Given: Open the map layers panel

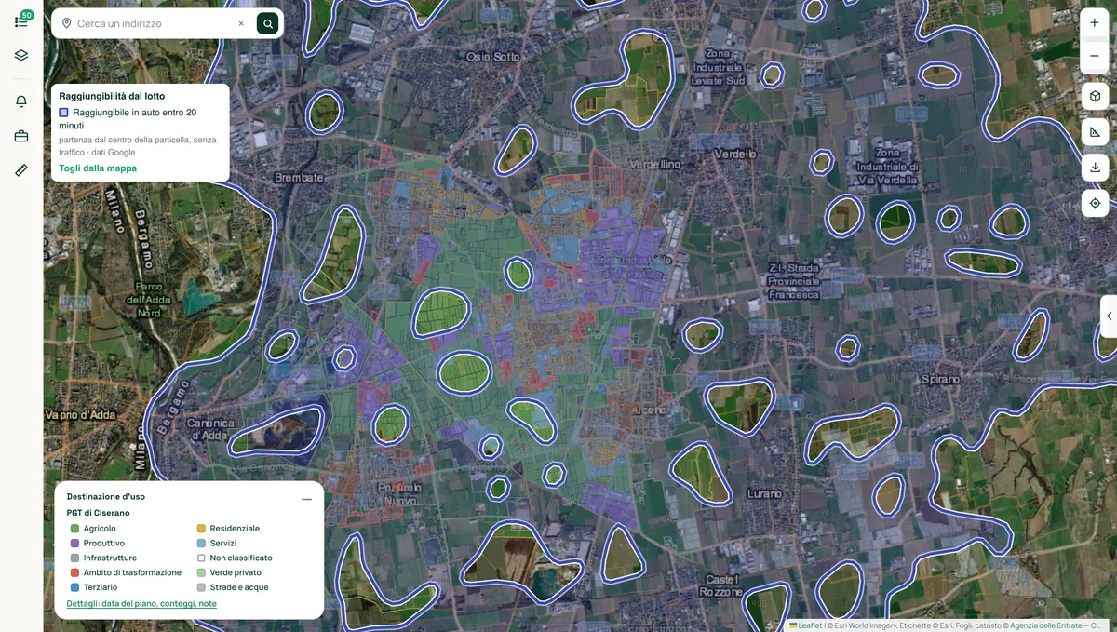Looking at the screenshot, I should (21, 56).
